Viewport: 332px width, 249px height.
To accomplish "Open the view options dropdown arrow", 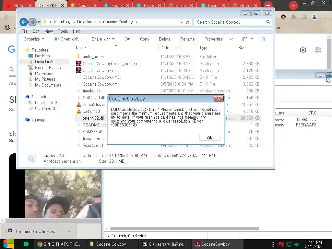I will 252,39.
